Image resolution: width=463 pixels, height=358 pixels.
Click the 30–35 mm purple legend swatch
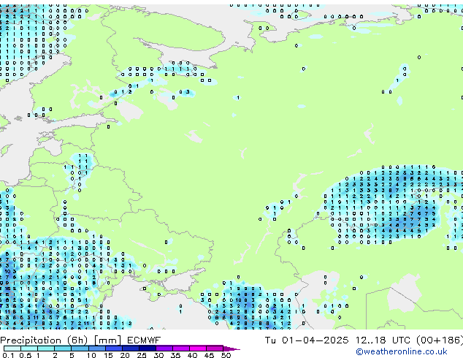[x=164, y=349]
